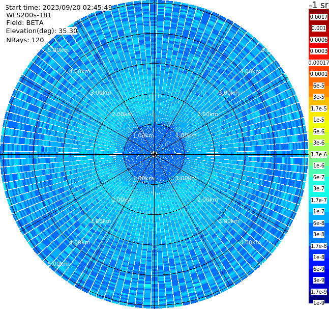Click the lower-right "4.00km" range label
The image size is (329, 309).
[x=250, y=242]
